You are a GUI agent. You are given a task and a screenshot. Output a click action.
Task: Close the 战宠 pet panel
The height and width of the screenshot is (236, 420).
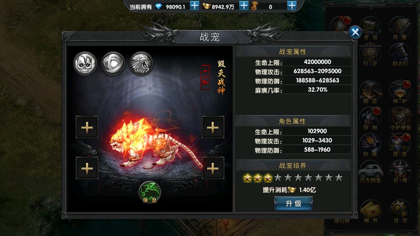[x=355, y=32]
